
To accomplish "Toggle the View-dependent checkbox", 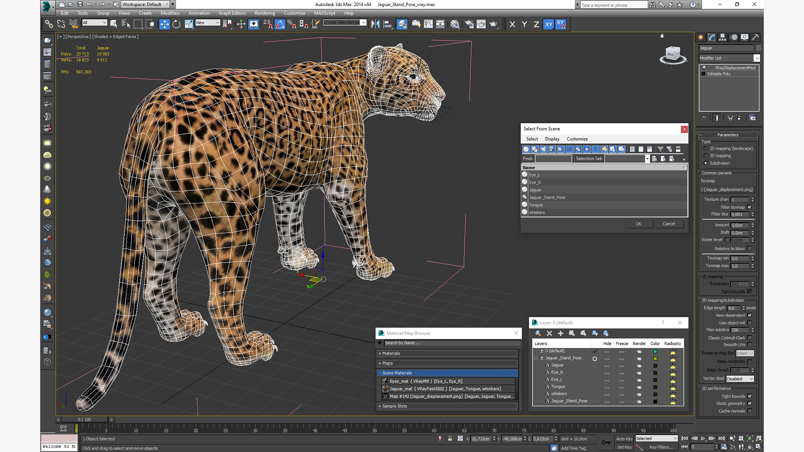I will pos(750,315).
